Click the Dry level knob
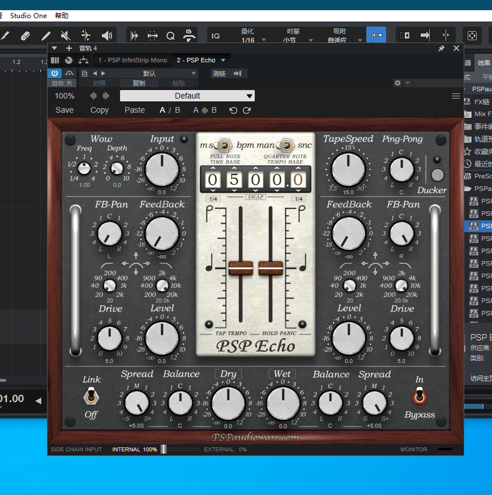The image size is (492, 495). [228, 403]
